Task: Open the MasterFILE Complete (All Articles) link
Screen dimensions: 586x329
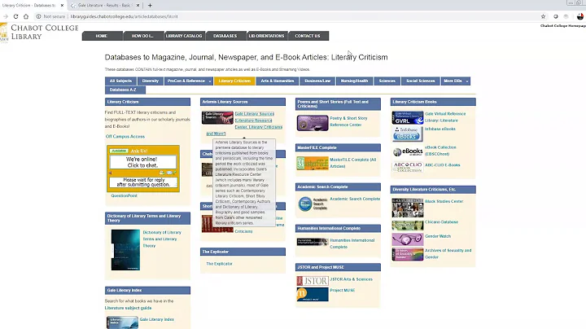Action: [353, 163]
